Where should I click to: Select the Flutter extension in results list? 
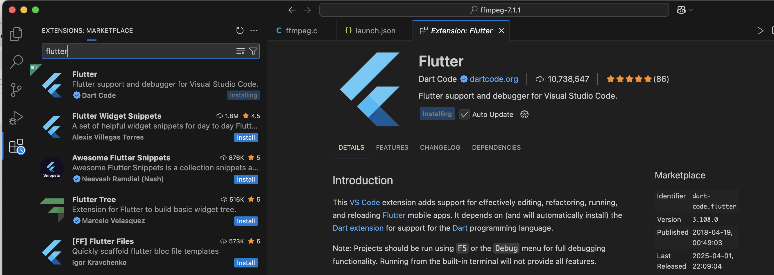(148, 85)
